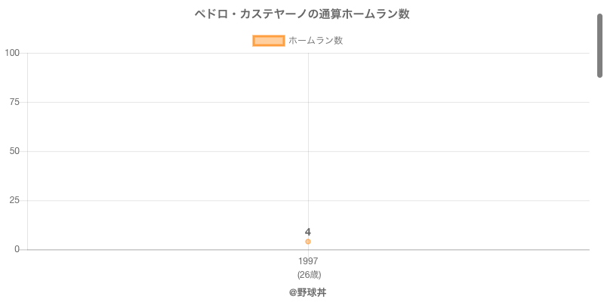Click the chart title ペドロ・カステヤーノの通算ホームラン数

tap(302, 14)
